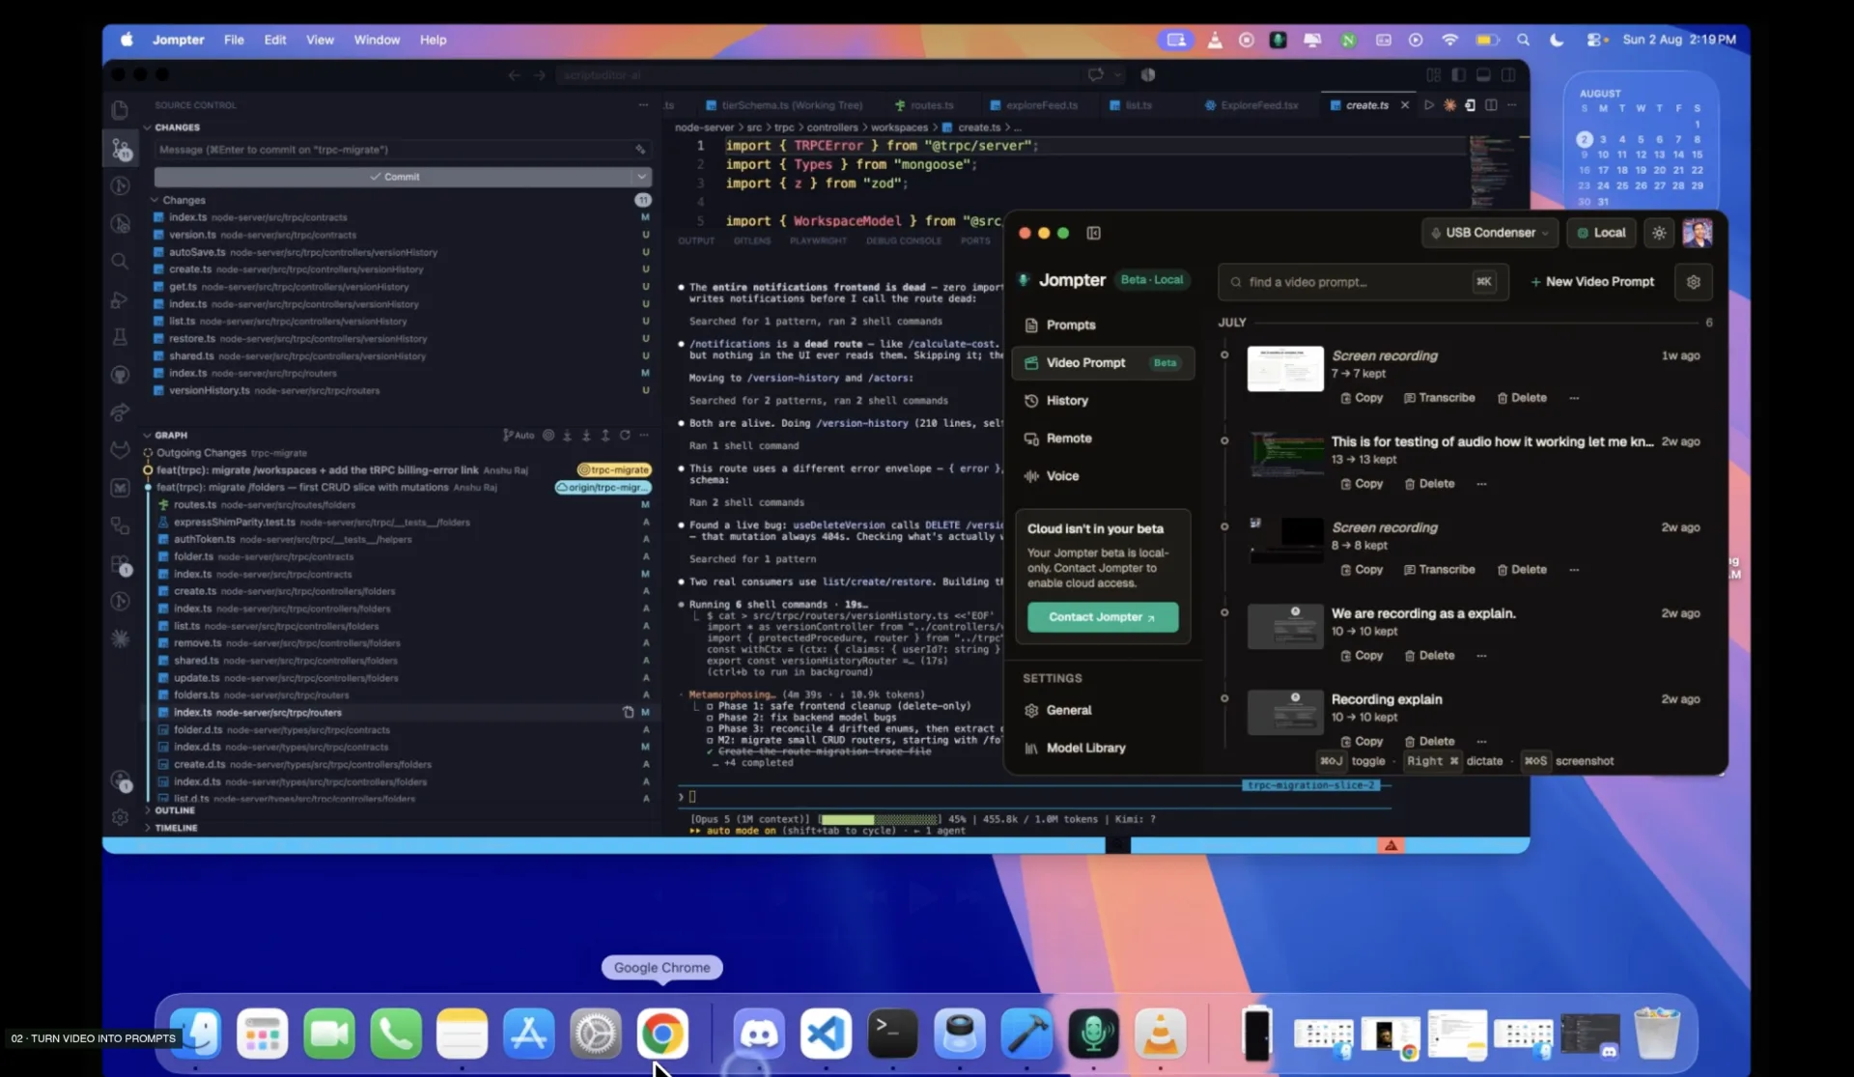Open the Window menu in the menu bar
This screenshot has width=1854, height=1077.
377,40
